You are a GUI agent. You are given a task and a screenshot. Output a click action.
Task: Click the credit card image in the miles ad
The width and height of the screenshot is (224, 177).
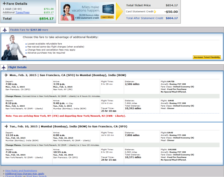pos(108,9)
